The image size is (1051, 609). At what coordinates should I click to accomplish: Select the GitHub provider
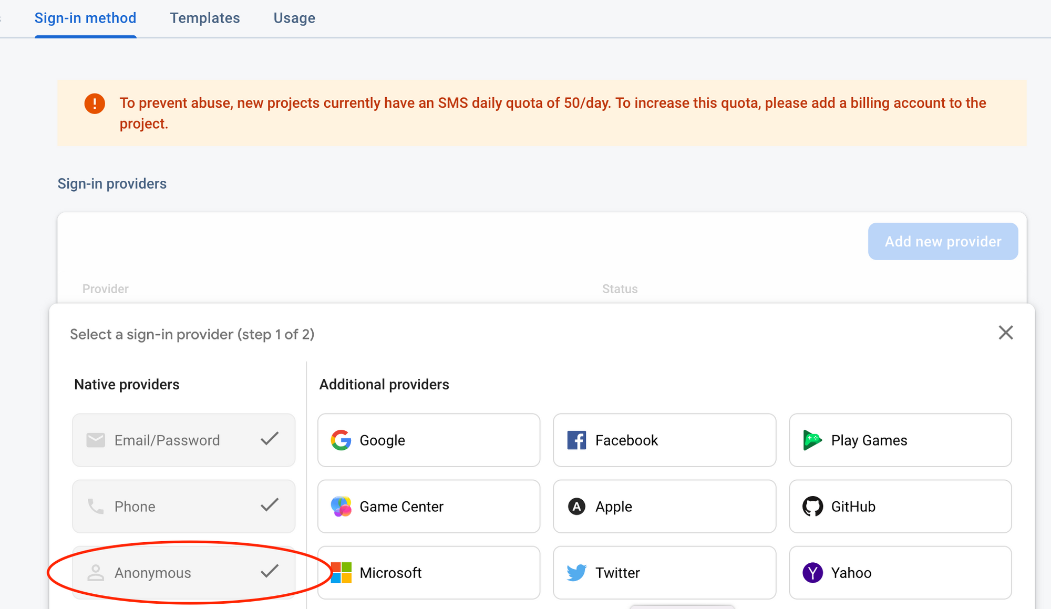coord(900,506)
